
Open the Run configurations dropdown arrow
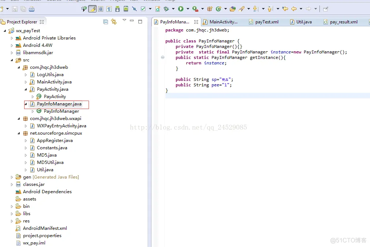188,9
